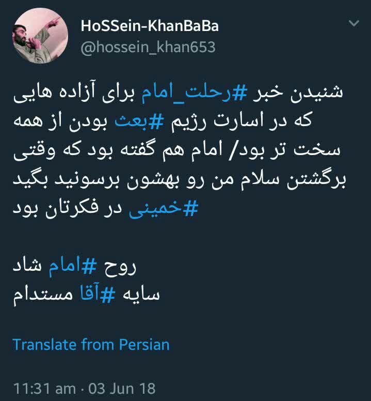The image size is (371, 401).
Task: Open the @hossein_khan653 handle
Action: 148,48
